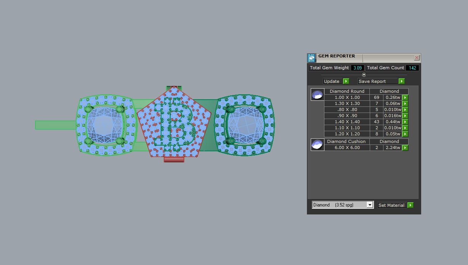Image resolution: width=468 pixels, height=265 pixels.
Task: Click green arrow next to Update
Action: coord(346,81)
